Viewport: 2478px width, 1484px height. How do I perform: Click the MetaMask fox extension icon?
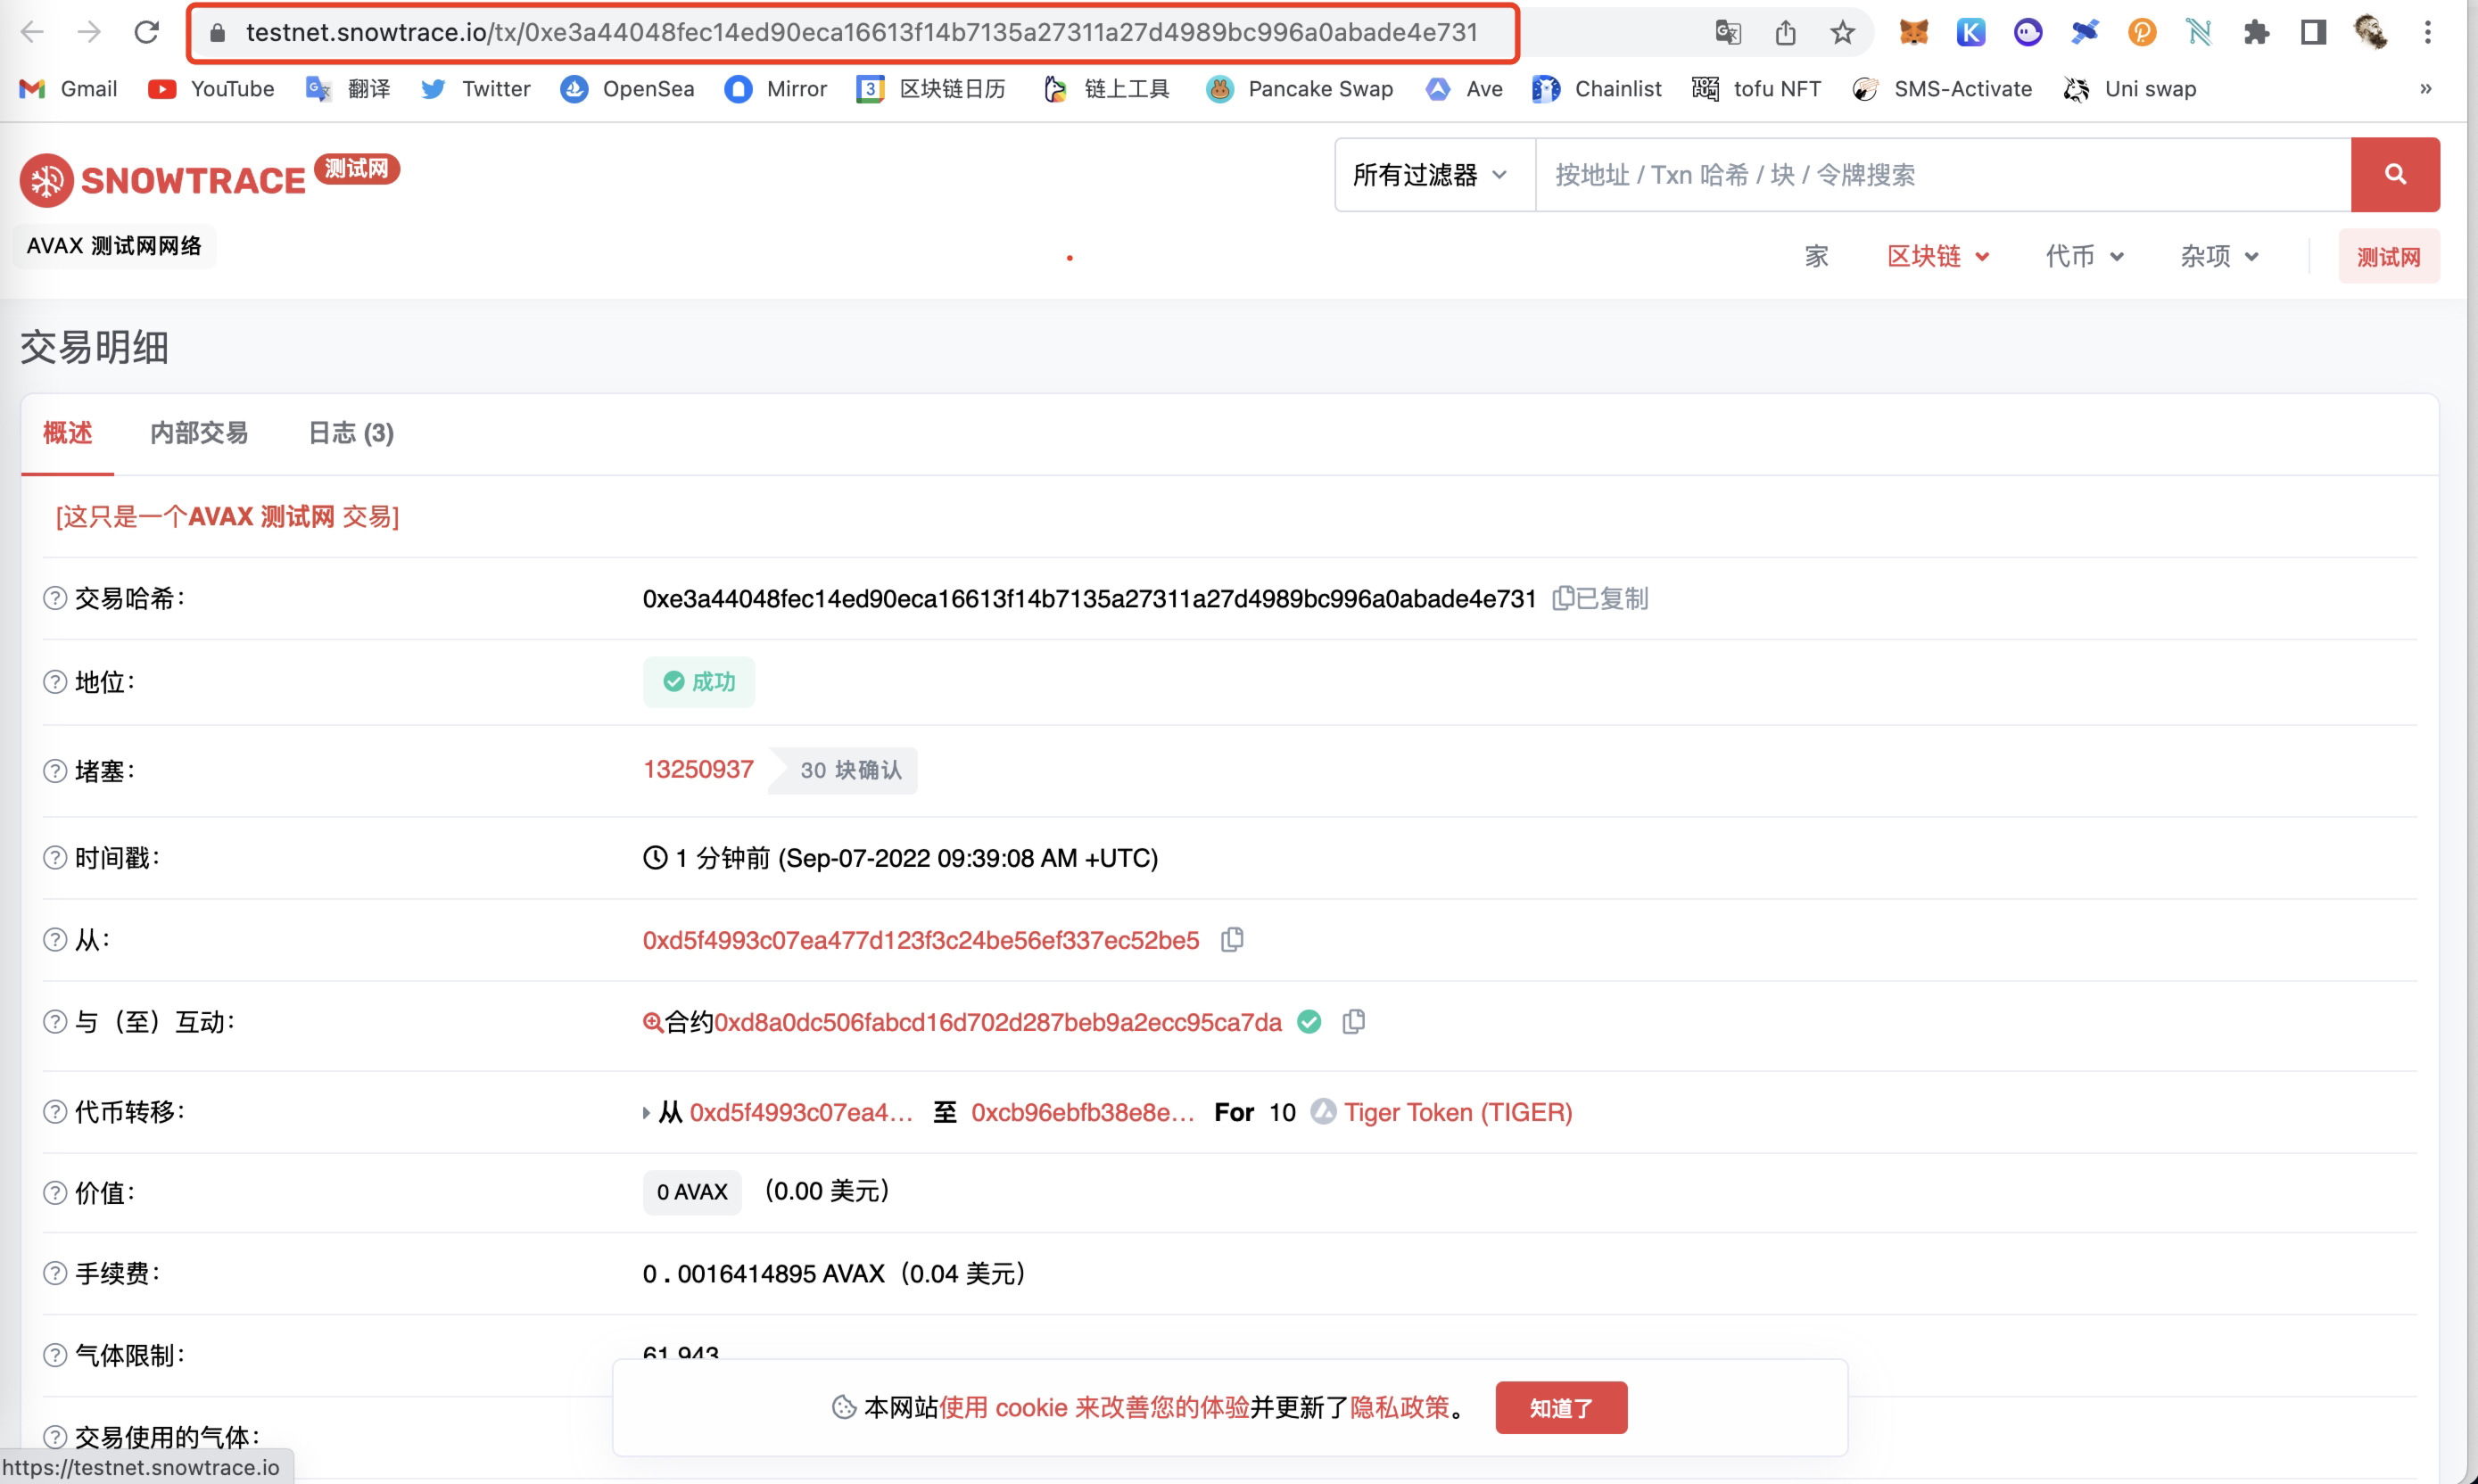(1913, 32)
